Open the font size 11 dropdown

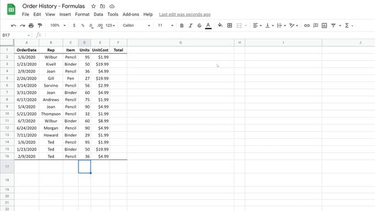[x=165, y=25]
